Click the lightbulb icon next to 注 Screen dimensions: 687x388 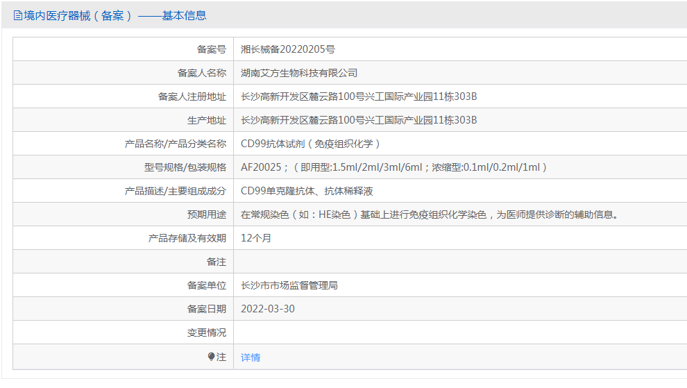(x=211, y=357)
